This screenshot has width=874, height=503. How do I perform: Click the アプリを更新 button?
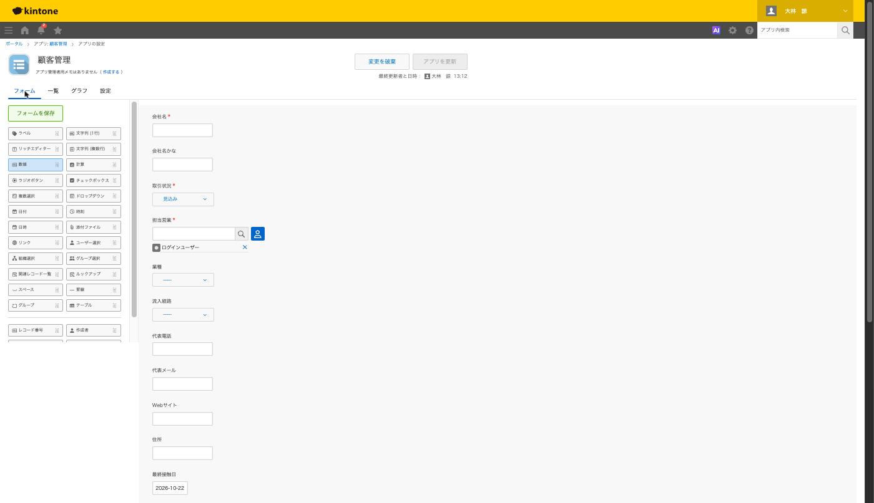439,62
